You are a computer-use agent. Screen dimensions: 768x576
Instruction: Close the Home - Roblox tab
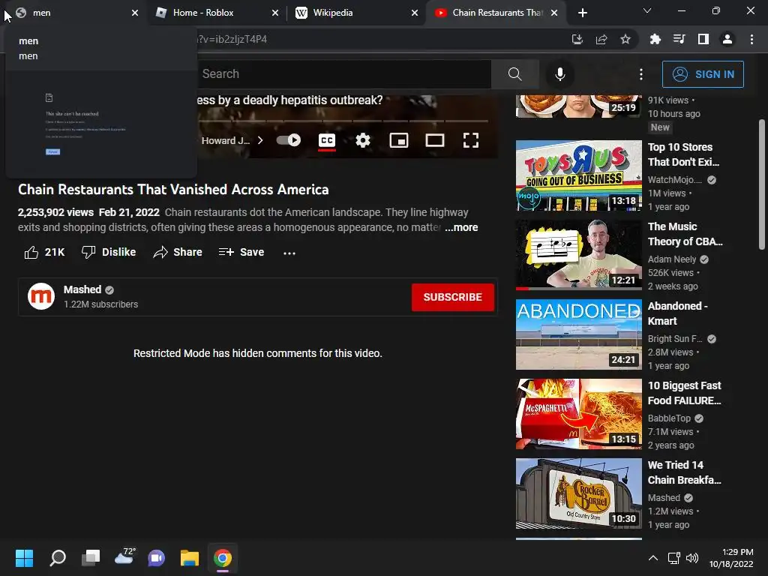[x=275, y=13]
